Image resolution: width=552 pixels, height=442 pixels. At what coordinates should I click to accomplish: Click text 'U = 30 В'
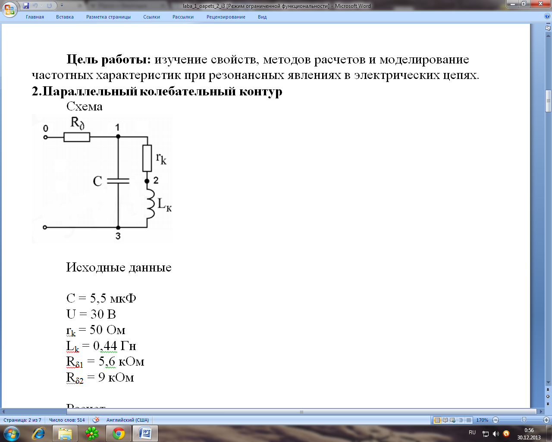pyautogui.click(x=91, y=314)
